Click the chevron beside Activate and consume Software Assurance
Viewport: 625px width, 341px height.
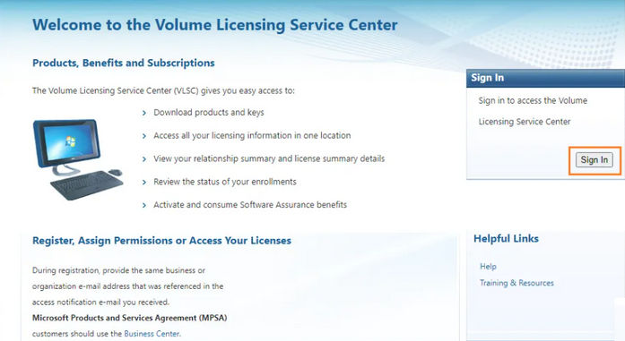144,206
